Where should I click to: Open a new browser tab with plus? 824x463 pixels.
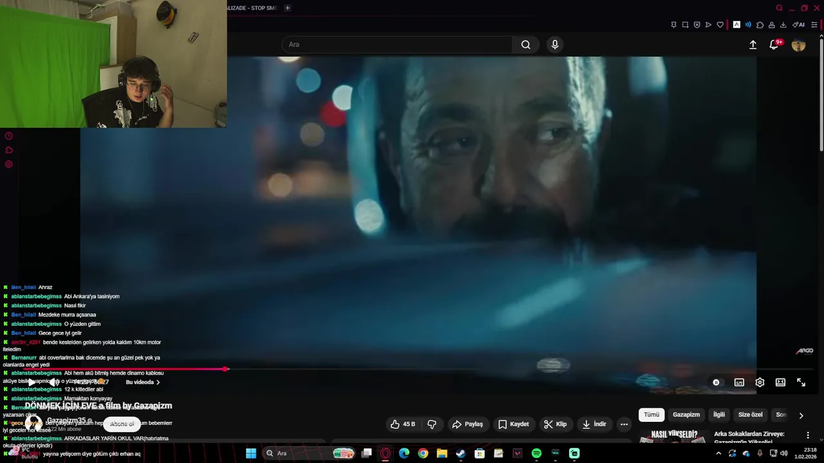pos(287,8)
